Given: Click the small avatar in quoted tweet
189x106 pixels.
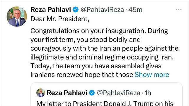Looking at the screenshot, I should (41, 93).
